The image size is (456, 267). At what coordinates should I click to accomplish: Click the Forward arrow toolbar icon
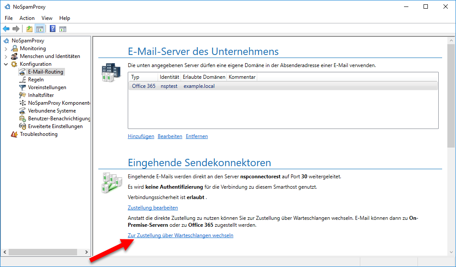pyautogui.click(x=16, y=29)
